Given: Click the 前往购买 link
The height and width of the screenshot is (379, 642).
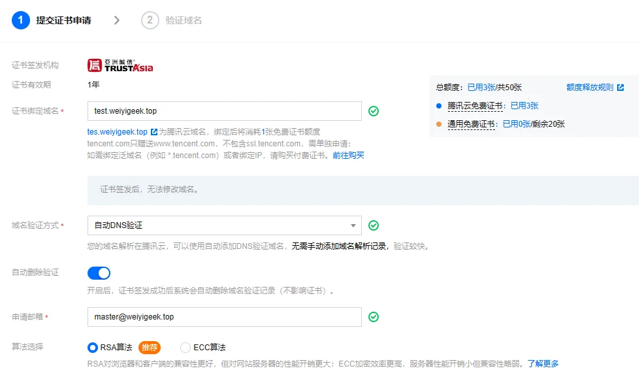Looking at the screenshot, I should 349,156.
